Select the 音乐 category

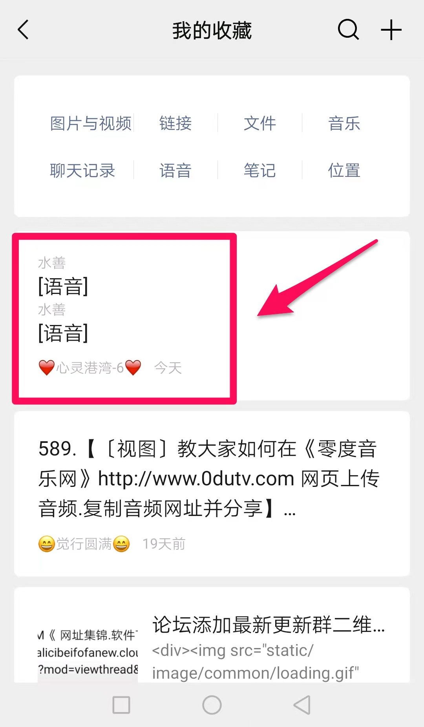click(344, 123)
